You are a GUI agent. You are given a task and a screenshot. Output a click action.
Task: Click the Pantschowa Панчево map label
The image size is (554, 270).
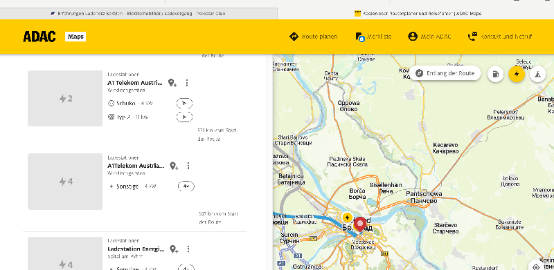click(x=424, y=197)
